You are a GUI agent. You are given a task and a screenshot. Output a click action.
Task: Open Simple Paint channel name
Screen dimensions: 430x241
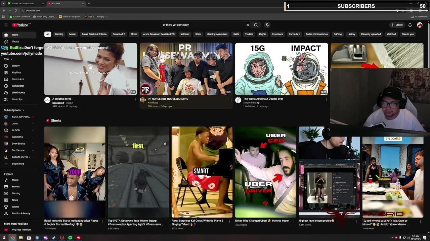(250, 103)
